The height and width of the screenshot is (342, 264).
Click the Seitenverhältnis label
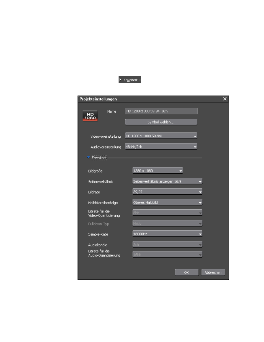click(101, 182)
